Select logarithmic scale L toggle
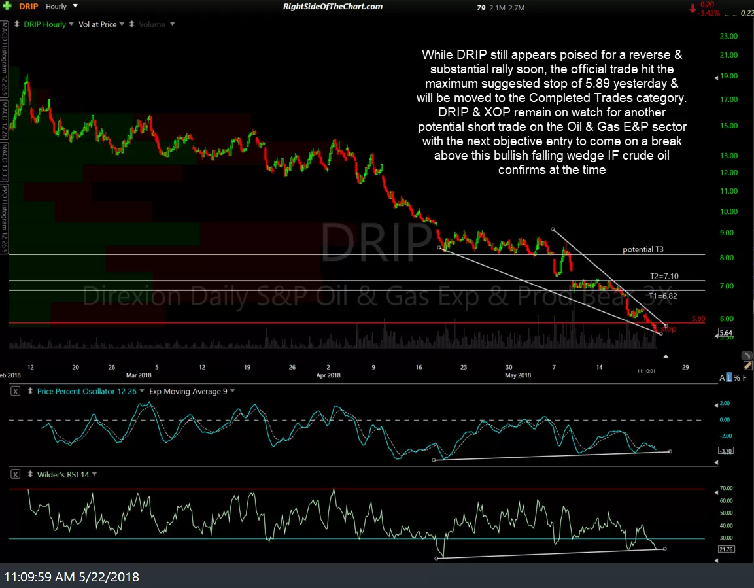This screenshot has height=588, width=754. coord(729,378)
